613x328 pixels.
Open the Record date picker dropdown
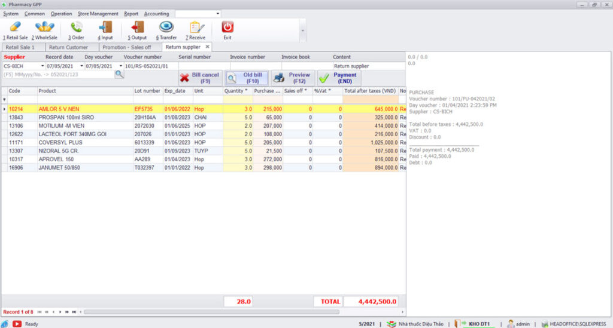81,66
